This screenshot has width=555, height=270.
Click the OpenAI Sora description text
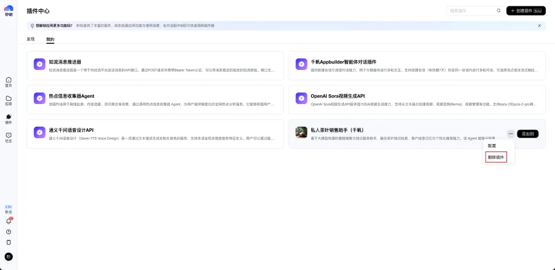pos(424,105)
